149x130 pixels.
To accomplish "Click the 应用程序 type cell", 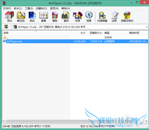I will (x=109, y=41).
